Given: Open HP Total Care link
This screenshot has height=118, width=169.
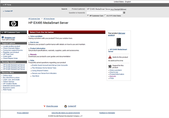Looking at the screenshot, I should click(x=8, y=54).
